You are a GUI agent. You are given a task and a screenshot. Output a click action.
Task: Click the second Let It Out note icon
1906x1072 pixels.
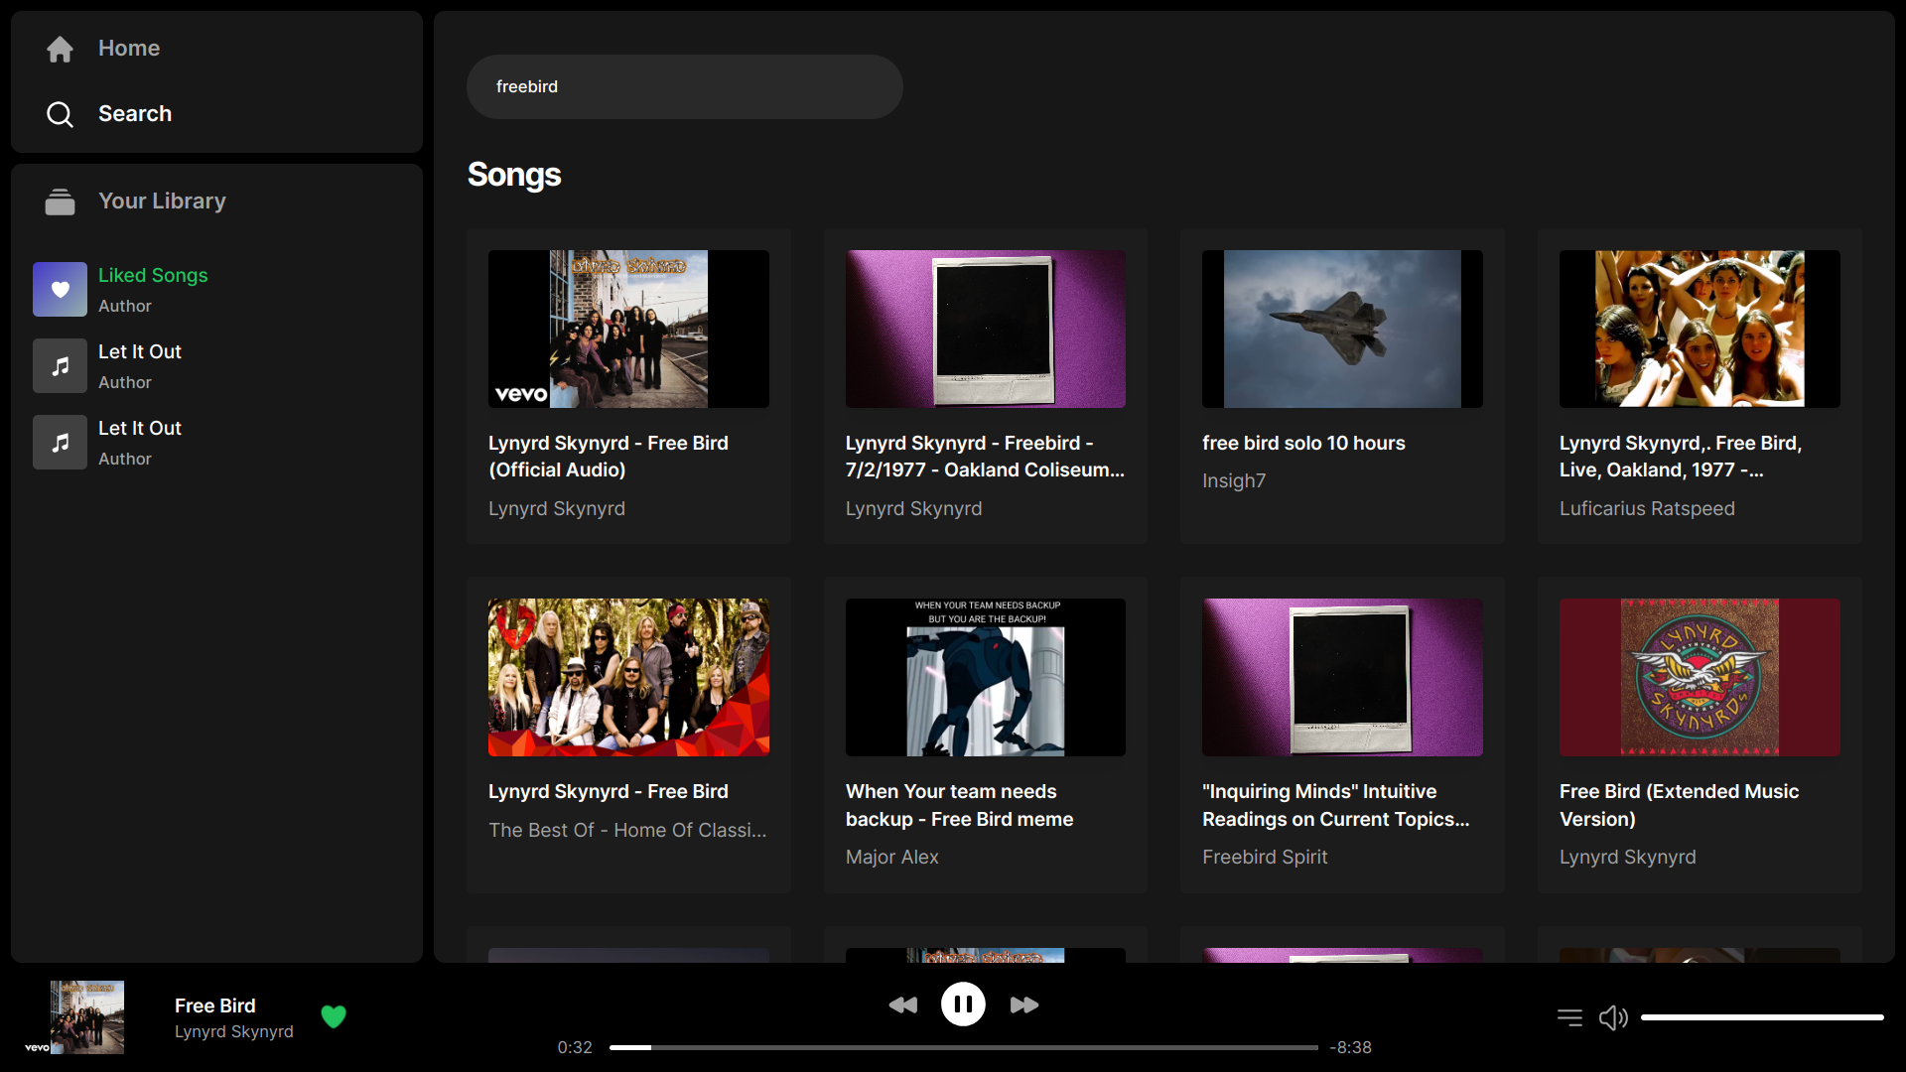coord(60,443)
